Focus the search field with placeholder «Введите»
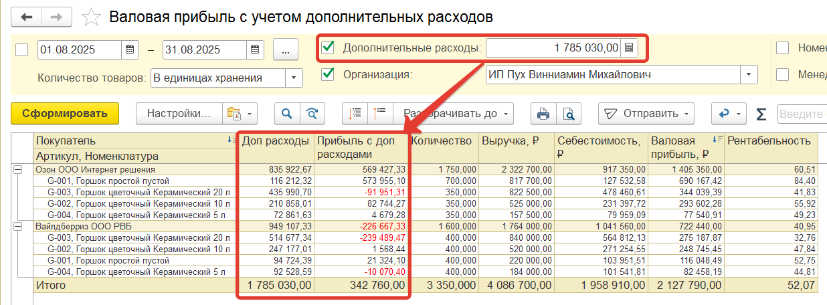The height and width of the screenshot is (305, 827). point(802,114)
